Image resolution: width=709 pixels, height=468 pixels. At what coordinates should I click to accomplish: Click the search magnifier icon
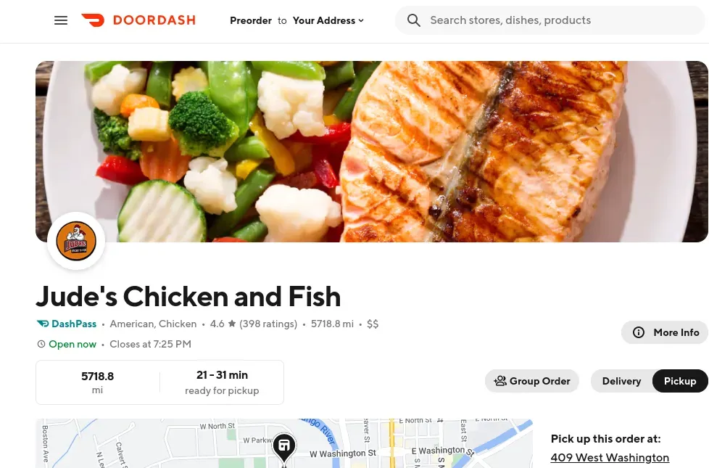click(x=413, y=20)
